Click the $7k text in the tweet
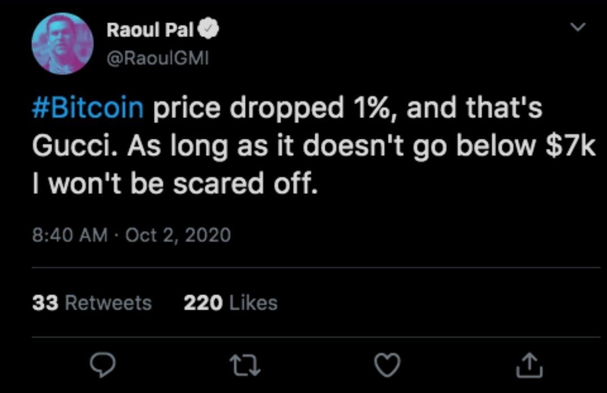The width and height of the screenshot is (607, 393). (x=570, y=146)
